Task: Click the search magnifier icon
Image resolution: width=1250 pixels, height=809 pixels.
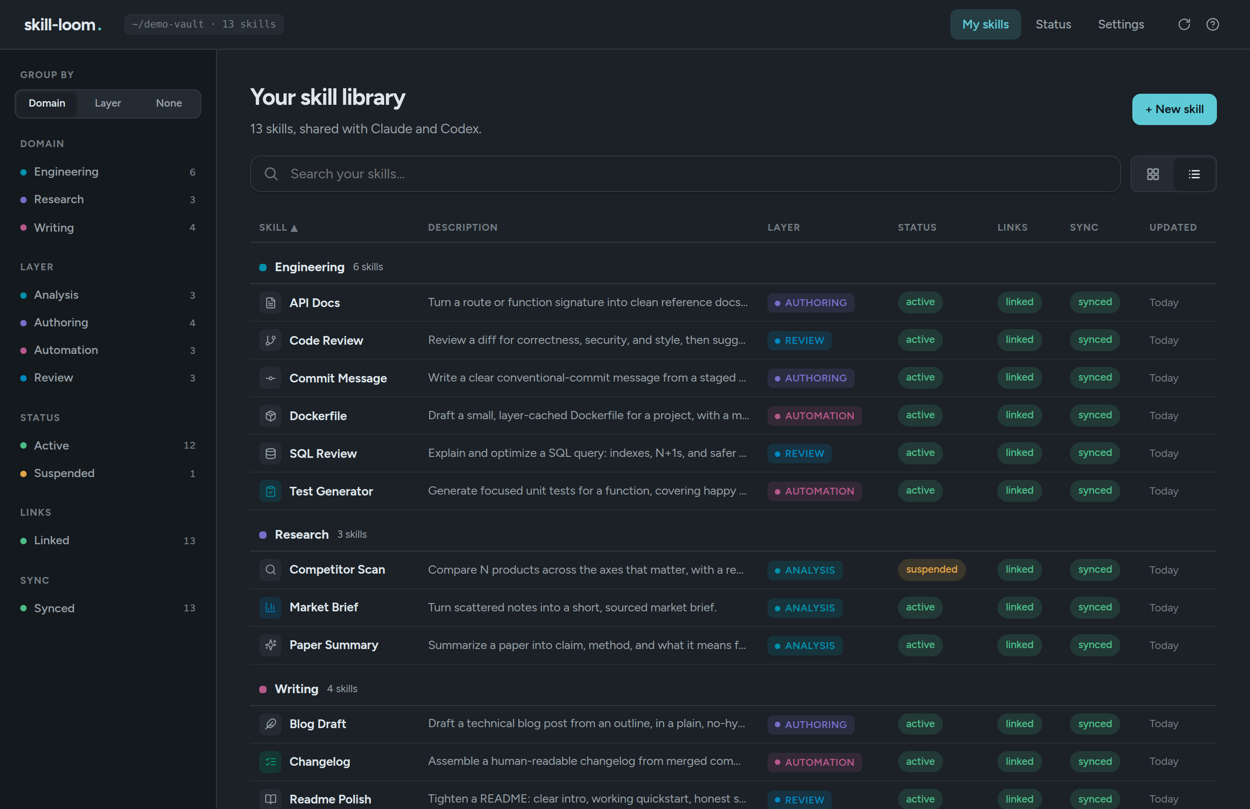Action: point(271,174)
